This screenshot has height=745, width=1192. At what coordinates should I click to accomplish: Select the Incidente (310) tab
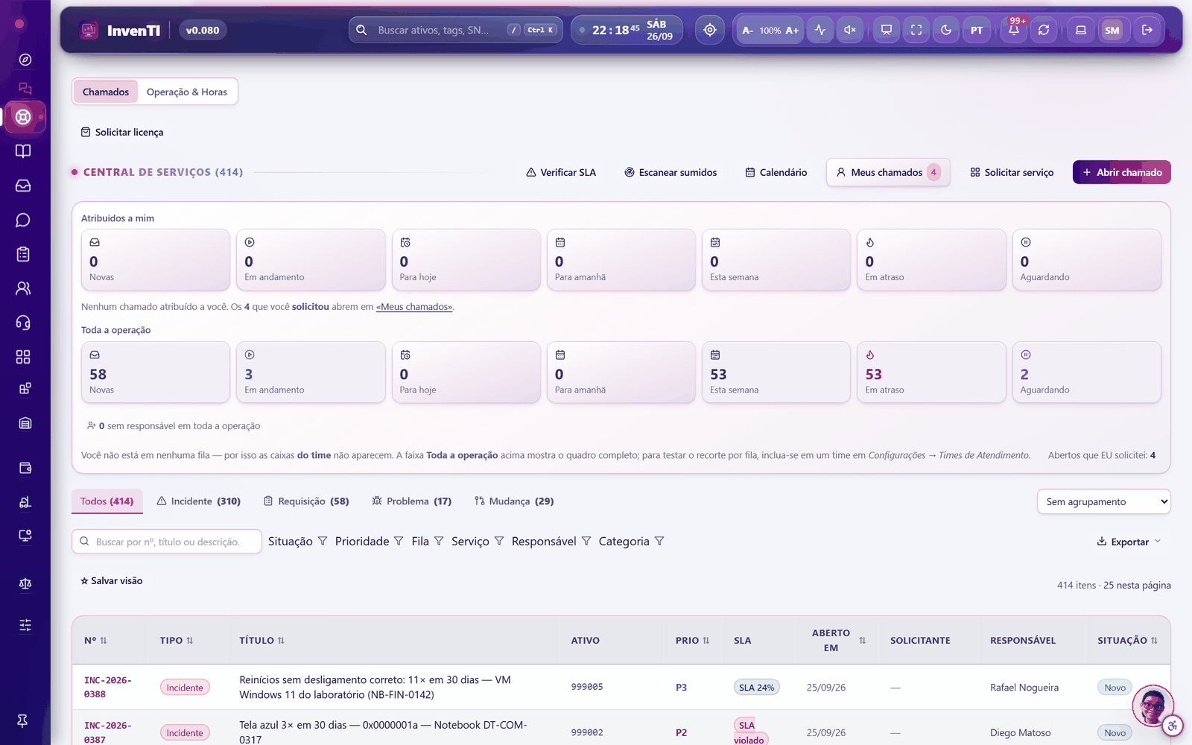click(x=199, y=501)
